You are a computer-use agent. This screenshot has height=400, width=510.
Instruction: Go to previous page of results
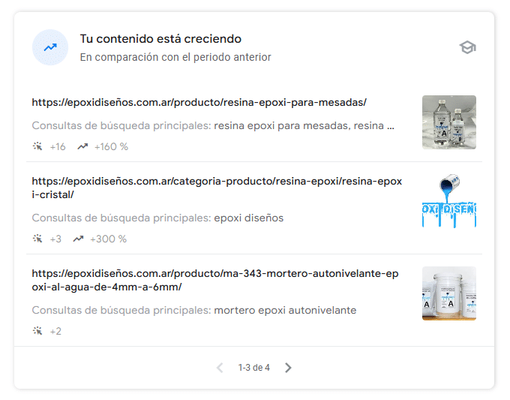[220, 368]
